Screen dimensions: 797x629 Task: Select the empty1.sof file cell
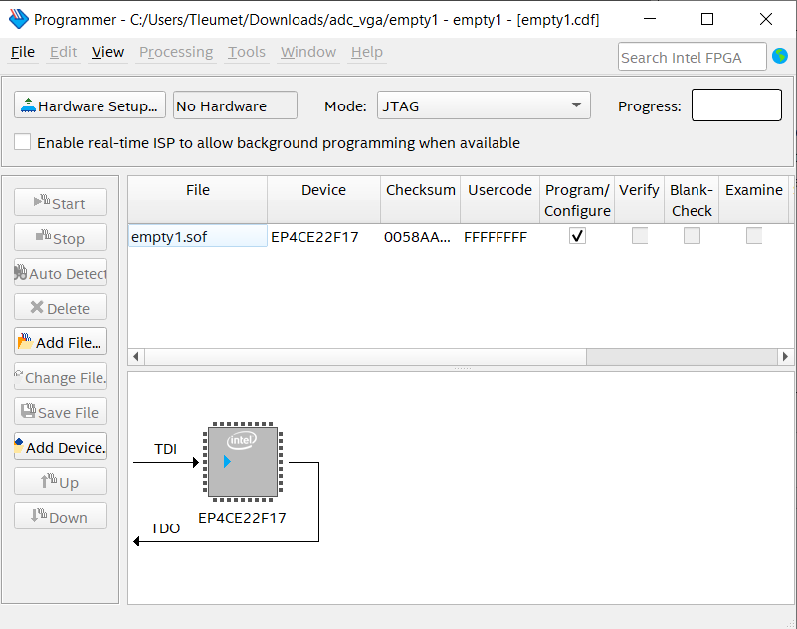coord(198,236)
